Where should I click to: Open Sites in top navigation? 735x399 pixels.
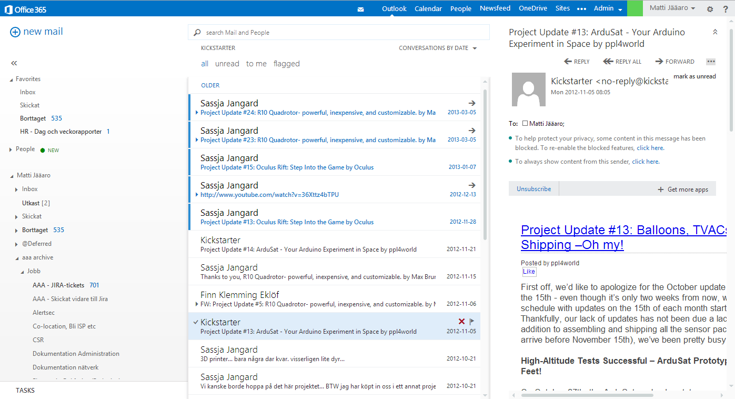point(562,8)
